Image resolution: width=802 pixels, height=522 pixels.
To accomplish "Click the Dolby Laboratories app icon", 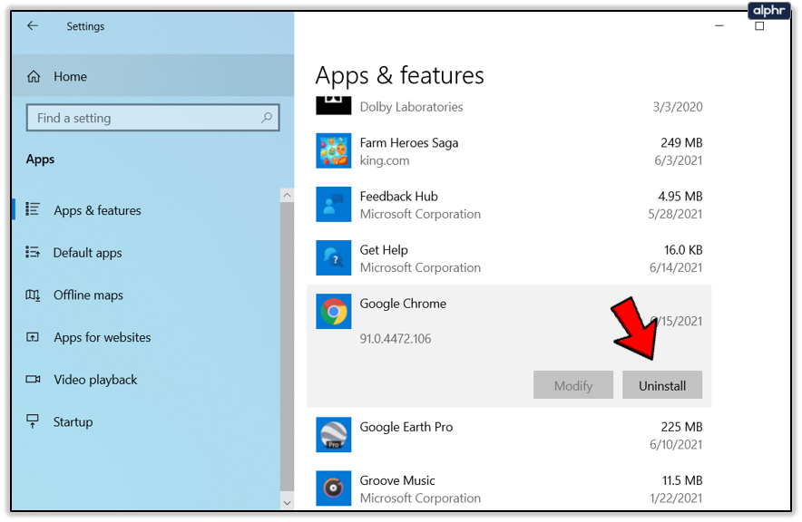I will [334, 106].
